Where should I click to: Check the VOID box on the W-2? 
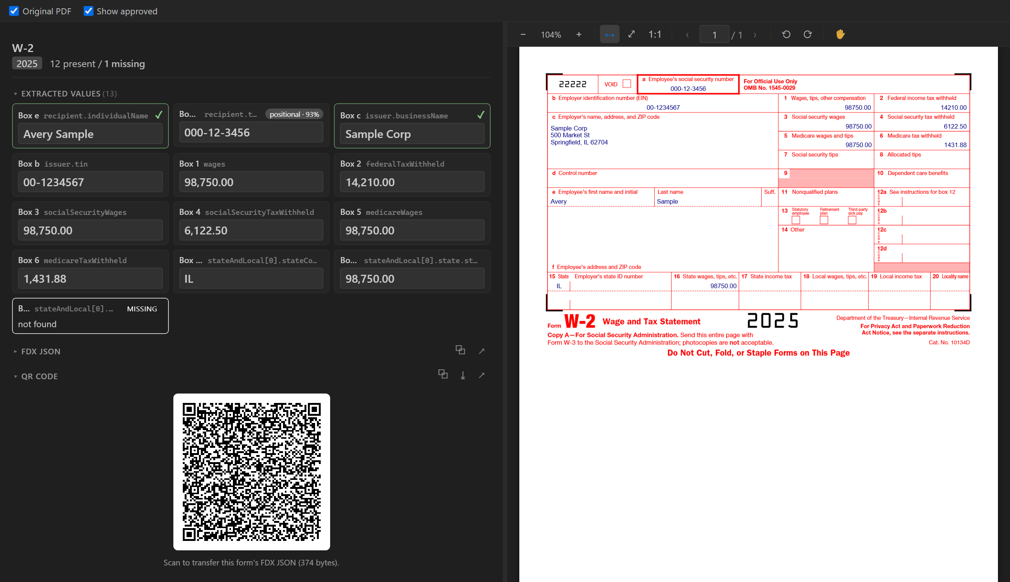[x=626, y=84]
